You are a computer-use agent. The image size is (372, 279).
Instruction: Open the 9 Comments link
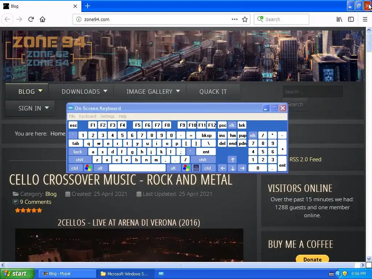[x=36, y=202]
